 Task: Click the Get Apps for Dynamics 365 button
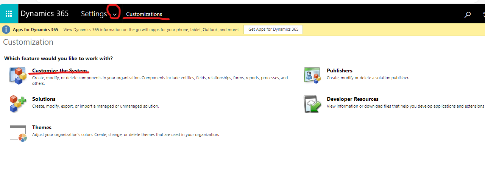pyautogui.click(x=273, y=29)
